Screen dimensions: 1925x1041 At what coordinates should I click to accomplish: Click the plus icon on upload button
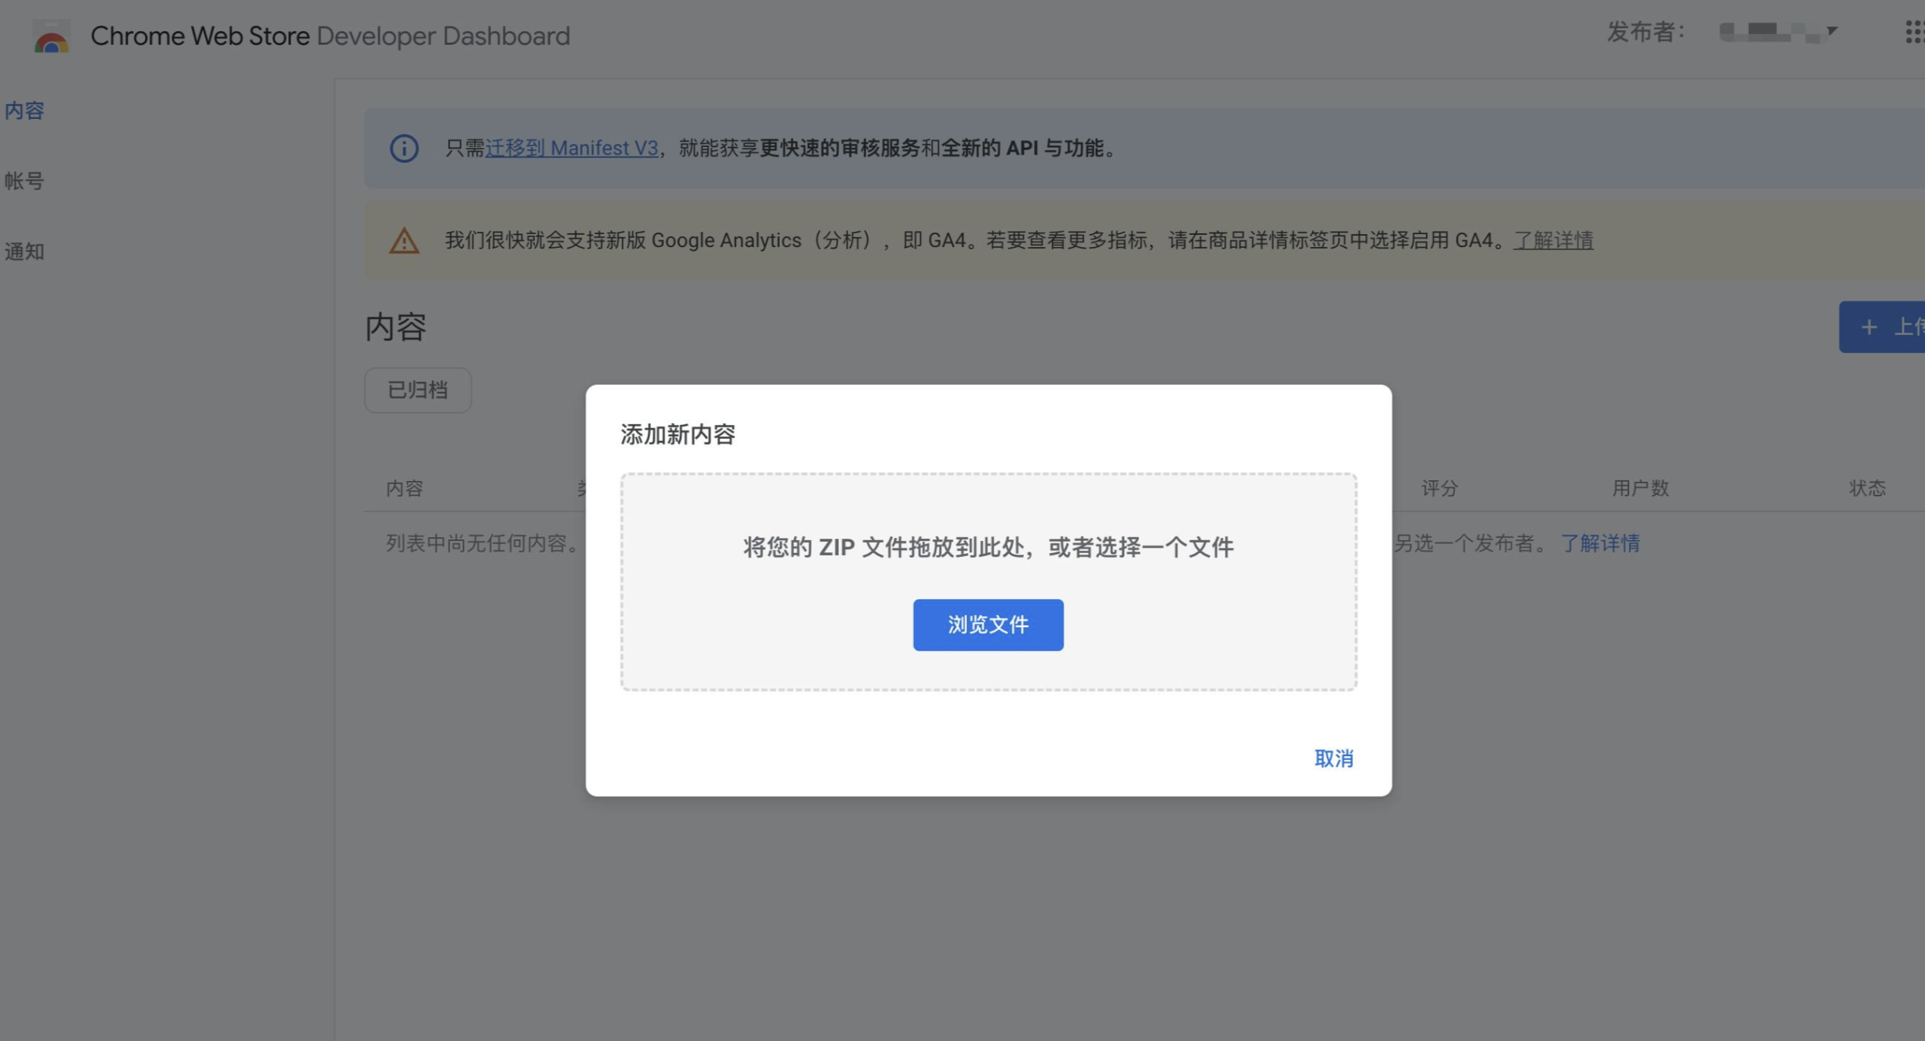point(1869,327)
